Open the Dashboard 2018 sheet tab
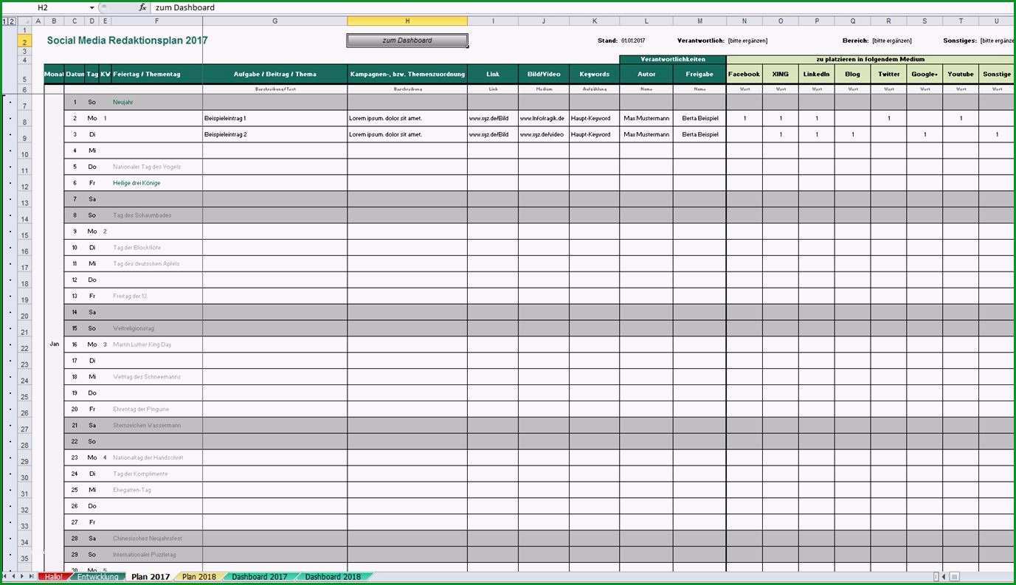Viewport: 1016px width, 585px height. tap(333, 577)
